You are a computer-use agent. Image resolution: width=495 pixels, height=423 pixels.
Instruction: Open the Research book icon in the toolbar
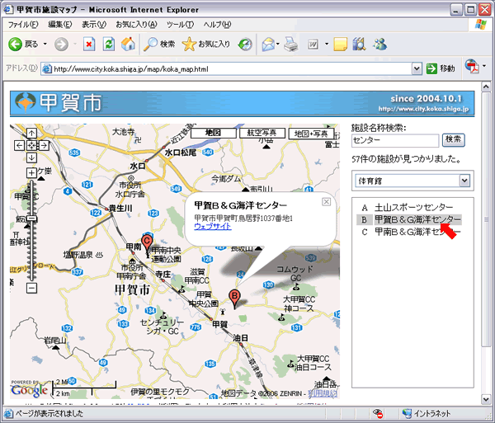[x=359, y=45]
